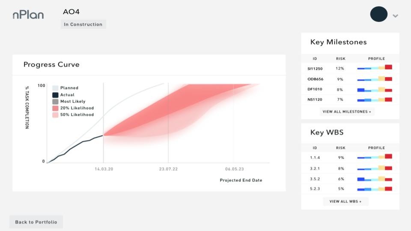
Task: Select WBS 1.1.4 profile bar
Action: [x=375, y=157]
